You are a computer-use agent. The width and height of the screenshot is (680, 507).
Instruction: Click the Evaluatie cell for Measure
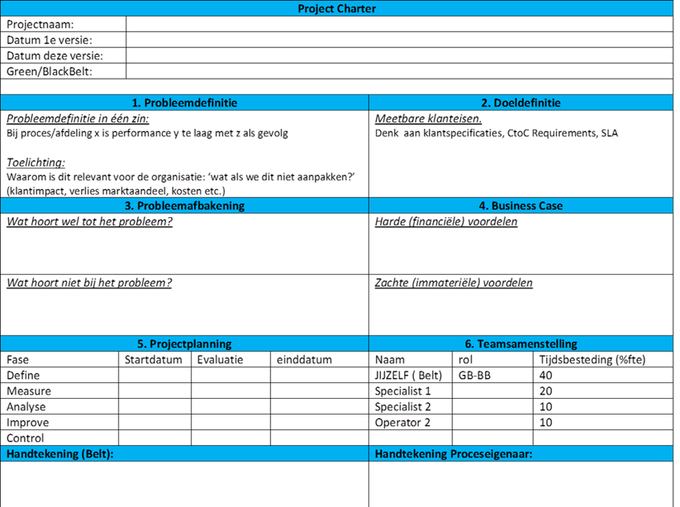pyautogui.click(x=231, y=391)
